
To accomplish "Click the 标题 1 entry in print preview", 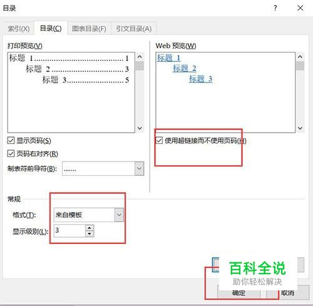I will [69, 58].
